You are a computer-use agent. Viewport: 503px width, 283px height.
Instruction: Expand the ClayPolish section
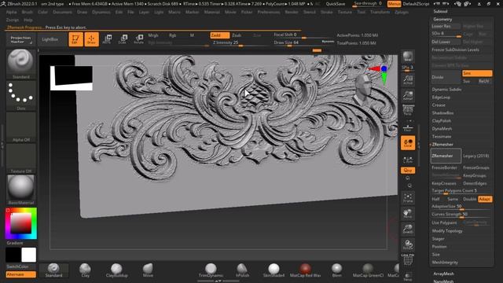[442, 121]
